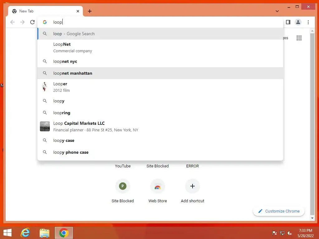Image resolution: width=319 pixels, height=239 pixels.
Task: Click the search icon beside 'loopring'
Action: coord(45,113)
